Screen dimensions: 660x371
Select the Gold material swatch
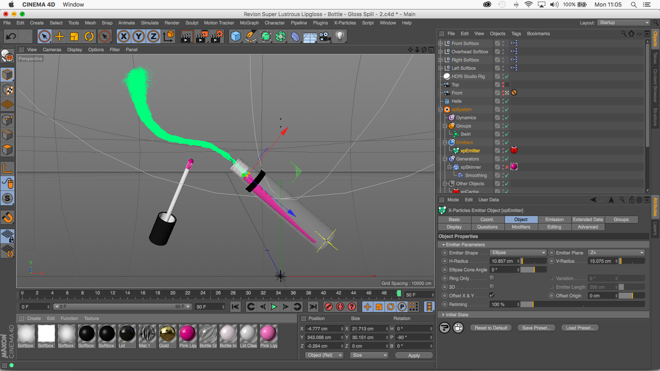pyautogui.click(x=167, y=336)
